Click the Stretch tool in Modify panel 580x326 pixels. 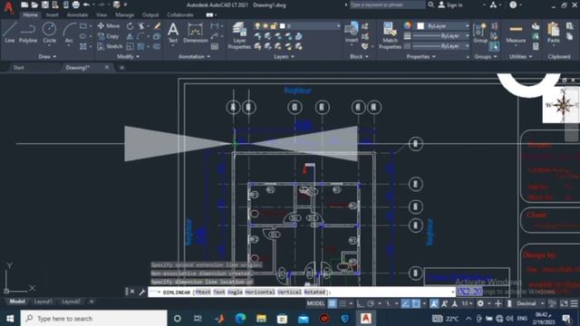pyautogui.click(x=110, y=46)
